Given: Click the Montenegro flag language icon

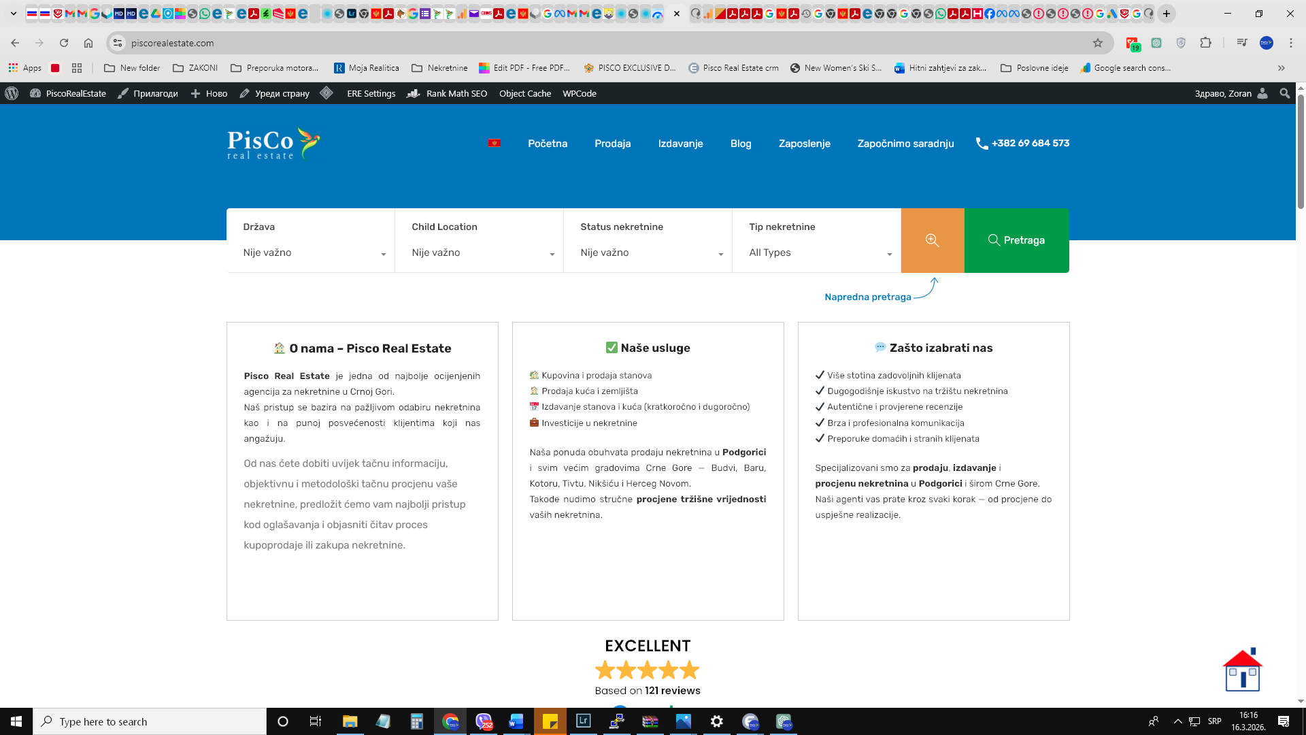Looking at the screenshot, I should click(x=495, y=143).
